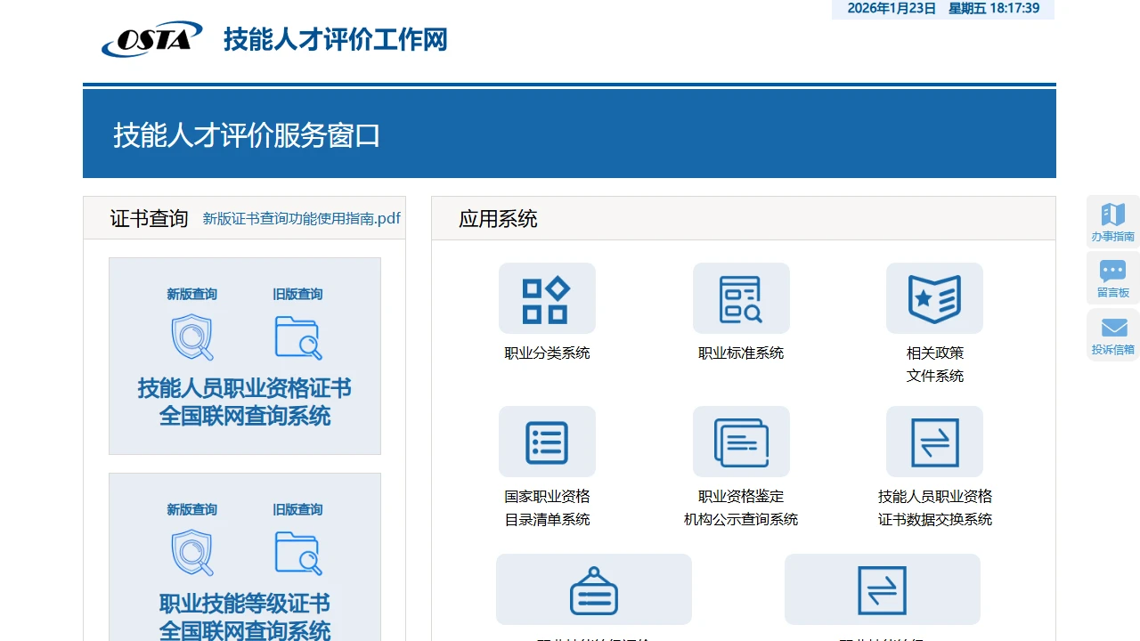Open the 职业资格鉴定机构公示查询系统 icon
The height and width of the screenshot is (641, 1140).
coord(741,442)
